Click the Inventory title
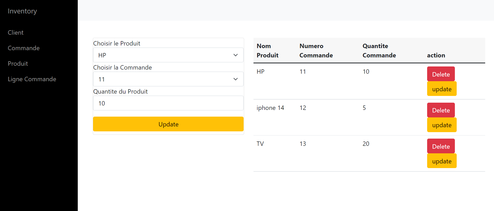 click(22, 11)
